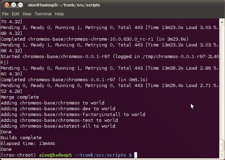Open the Edit menu
Image resolution: width=225 pixels, height=160 pixels.
point(16,14)
